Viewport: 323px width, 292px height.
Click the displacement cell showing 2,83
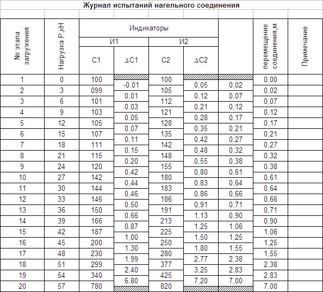[270, 275]
